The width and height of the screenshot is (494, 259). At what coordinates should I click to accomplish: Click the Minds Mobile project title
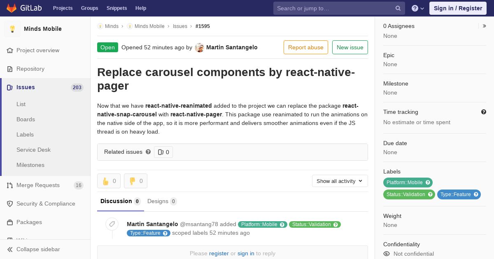43,29
